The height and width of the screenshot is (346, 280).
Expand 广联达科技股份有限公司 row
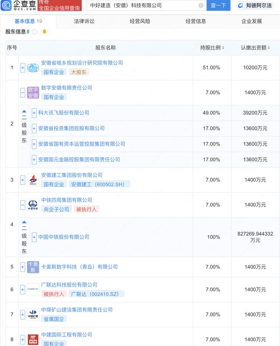coord(22,290)
